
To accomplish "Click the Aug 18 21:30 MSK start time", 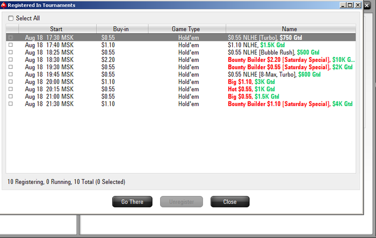I will (49, 104).
